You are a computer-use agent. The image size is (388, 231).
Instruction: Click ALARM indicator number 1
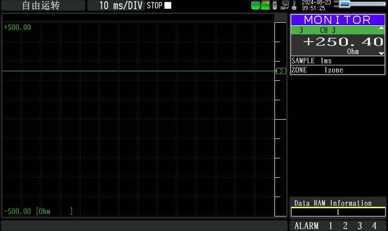pos(331,226)
